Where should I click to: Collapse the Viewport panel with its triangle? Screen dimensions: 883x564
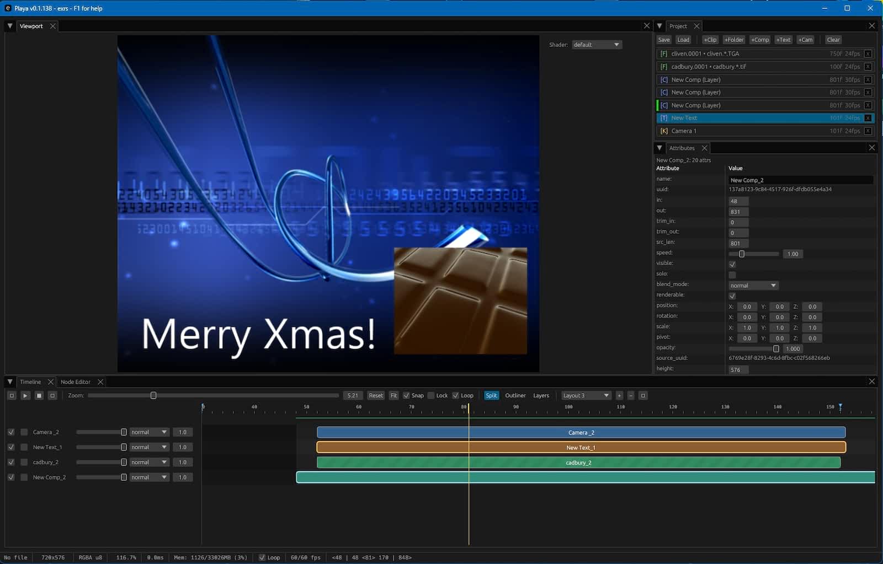click(x=10, y=26)
